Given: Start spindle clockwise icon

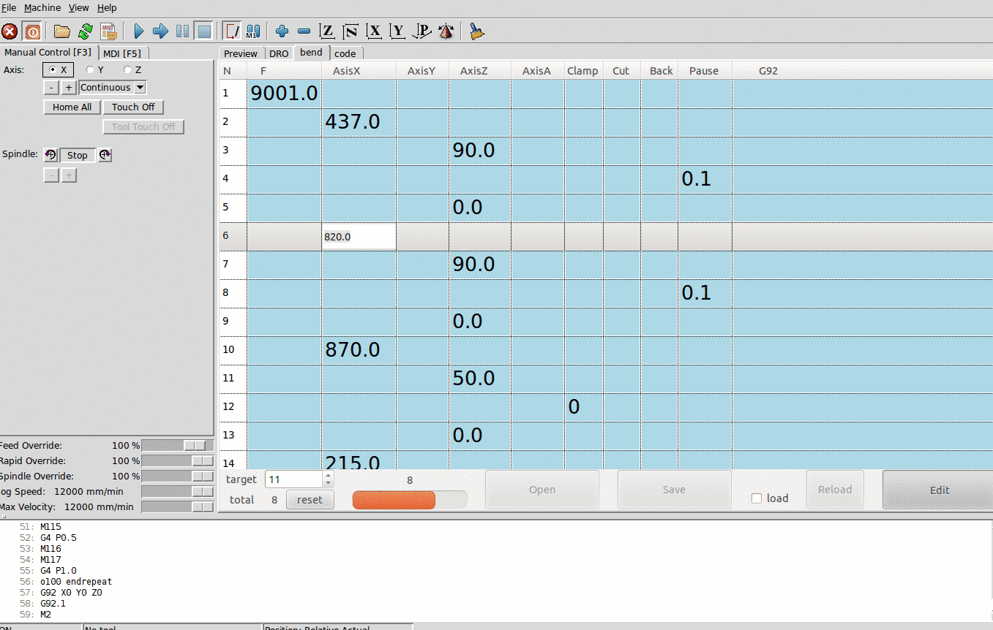Looking at the screenshot, I should tap(105, 155).
